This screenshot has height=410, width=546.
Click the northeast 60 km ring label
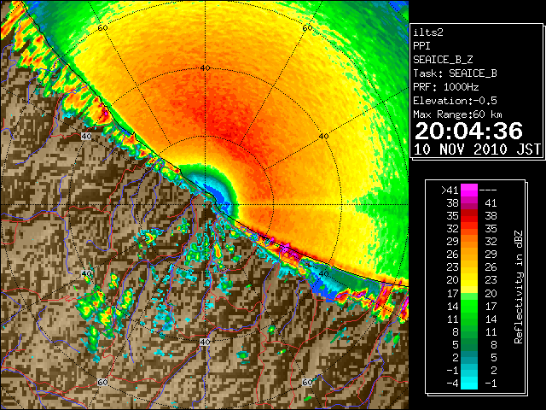click(307, 28)
